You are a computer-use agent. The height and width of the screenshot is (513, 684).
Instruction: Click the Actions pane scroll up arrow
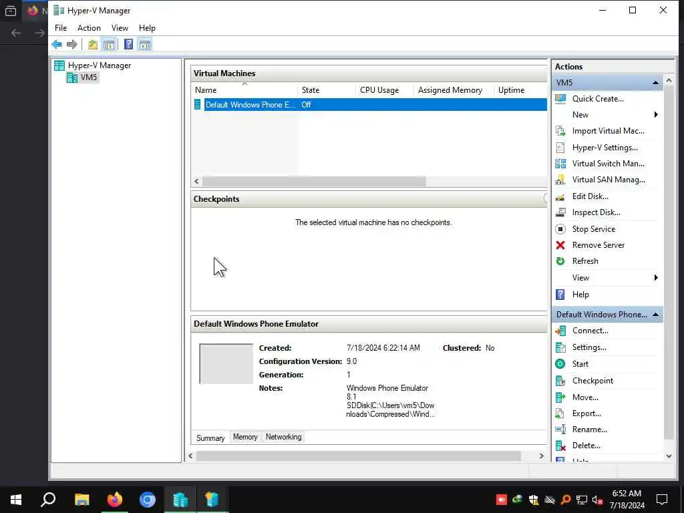[x=669, y=81]
